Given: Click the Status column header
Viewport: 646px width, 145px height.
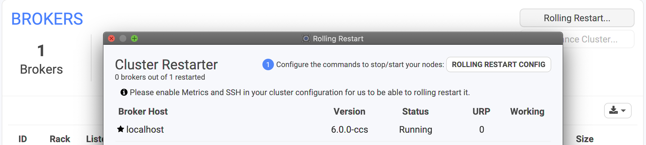Looking at the screenshot, I should point(415,111).
